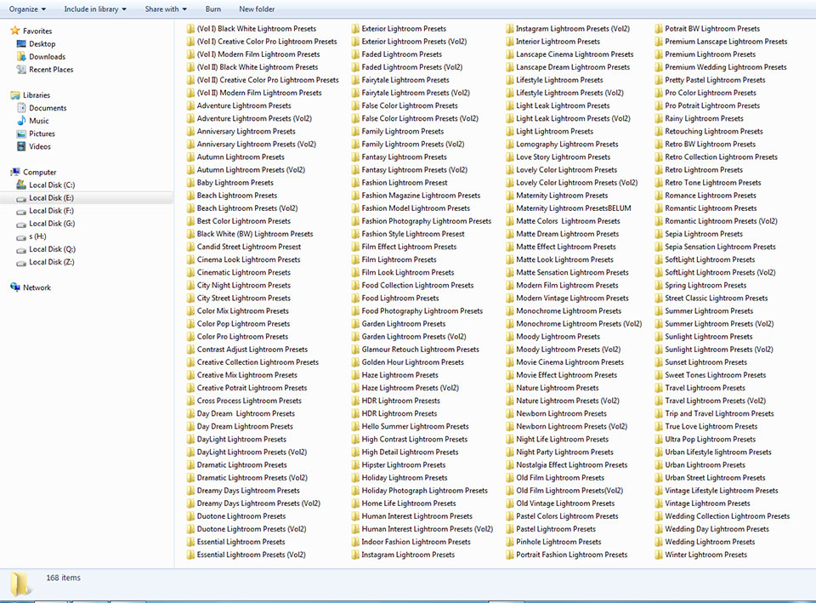Image resolution: width=816 pixels, height=603 pixels.
Task: Select Adventure Lightroom Presets folder icon
Action: (x=190, y=105)
